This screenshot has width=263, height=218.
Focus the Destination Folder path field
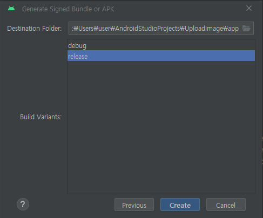(x=156, y=28)
